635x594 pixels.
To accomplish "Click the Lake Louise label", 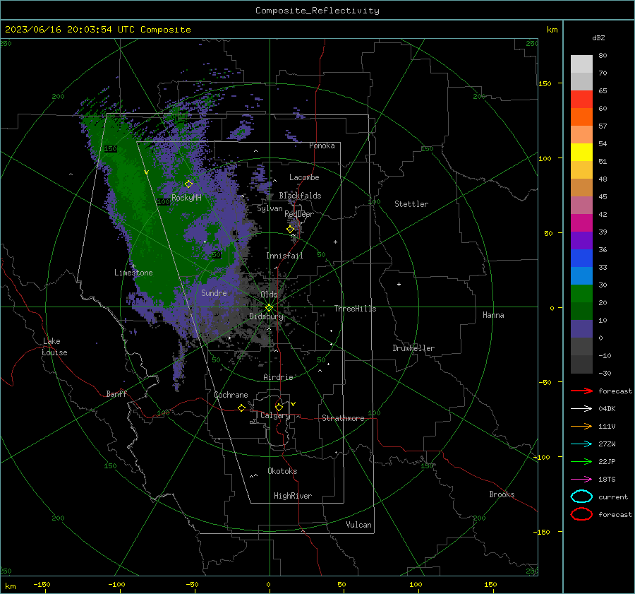I will [54, 347].
